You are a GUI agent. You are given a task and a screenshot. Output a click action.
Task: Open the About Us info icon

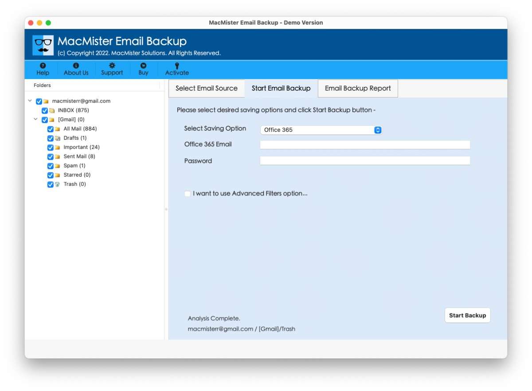pos(76,65)
